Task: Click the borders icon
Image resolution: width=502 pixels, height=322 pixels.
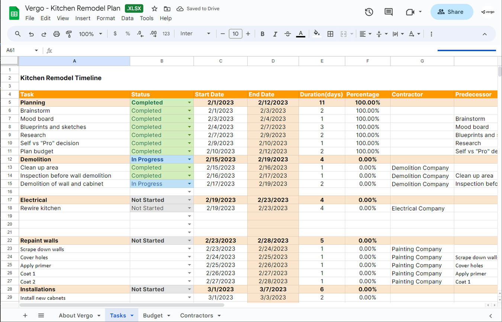Action: (x=330, y=34)
